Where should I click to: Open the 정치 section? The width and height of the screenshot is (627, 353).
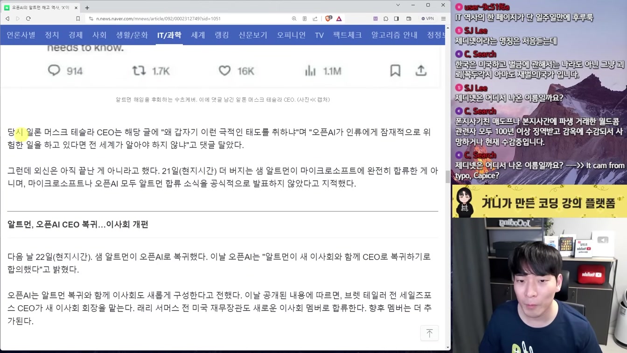pos(52,35)
